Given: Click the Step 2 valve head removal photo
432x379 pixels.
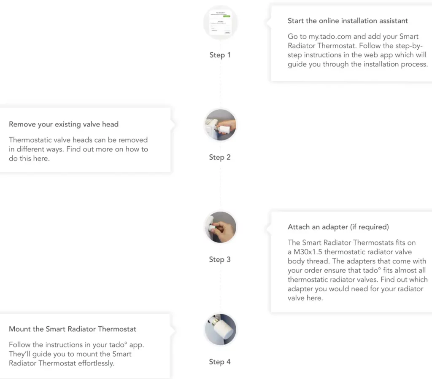Looking at the screenshot, I should pyautogui.click(x=220, y=125).
